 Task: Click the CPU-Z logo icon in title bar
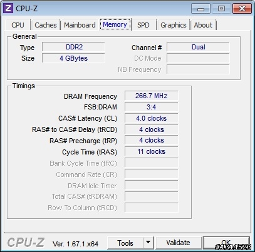8,8
